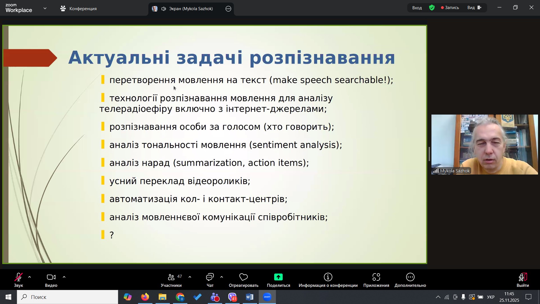The width and height of the screenshot is (540, 304).
Task: Click the Отреагировать reactions heart icon
Action: pyautogui.click(x=243, y=278)
